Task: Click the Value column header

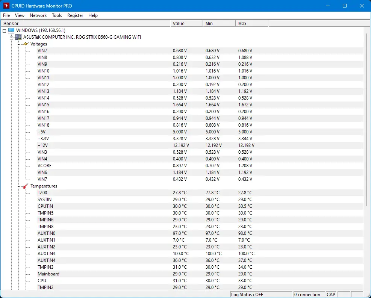Action: click(186, 23)
